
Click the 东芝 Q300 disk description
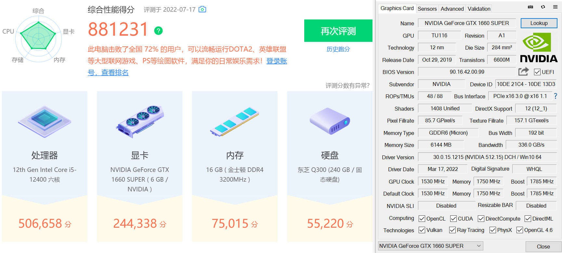coord(330,175)
